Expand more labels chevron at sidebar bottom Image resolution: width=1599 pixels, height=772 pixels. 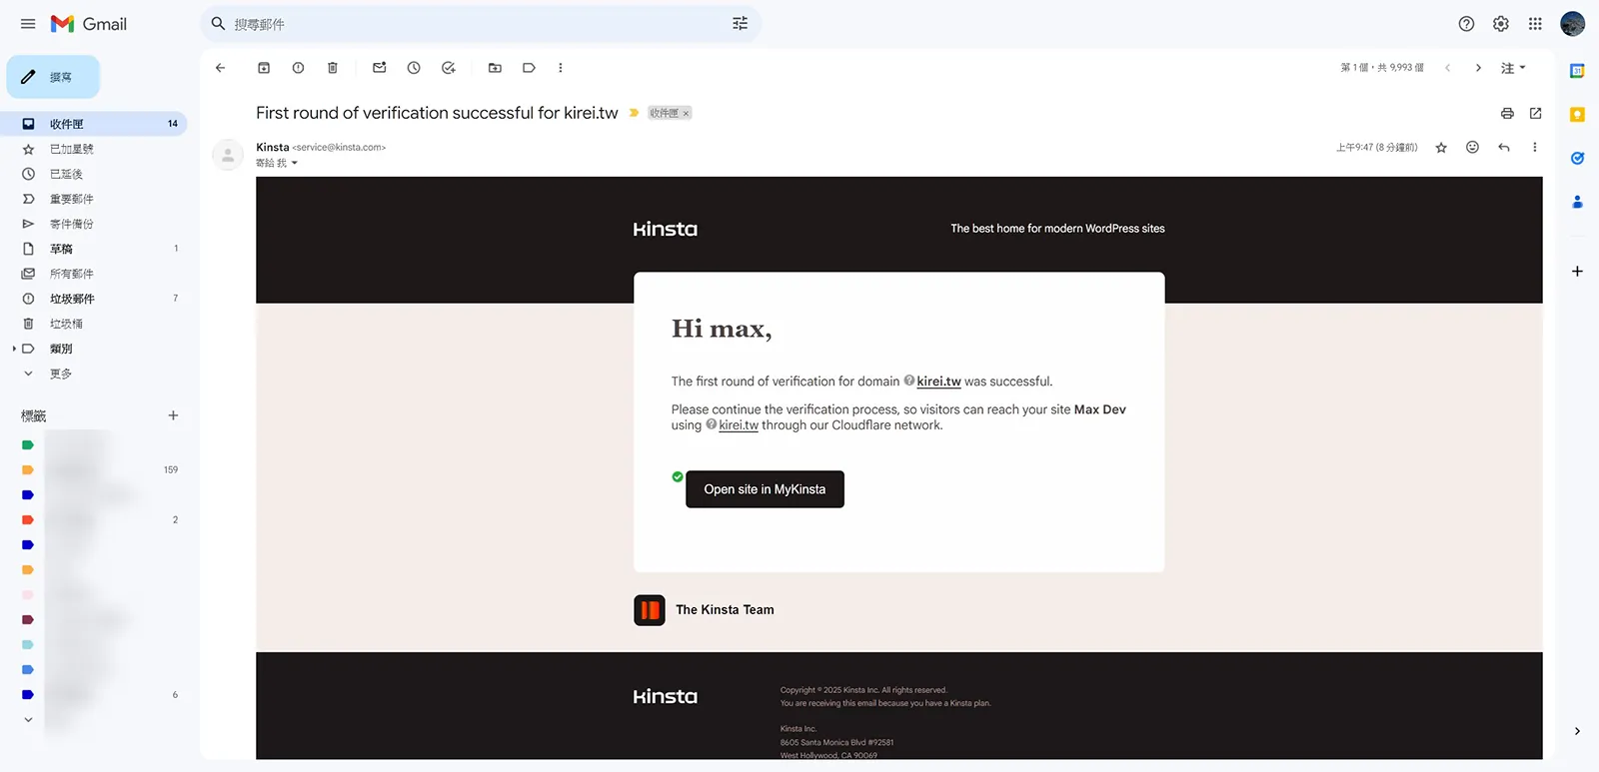(28, 719)
